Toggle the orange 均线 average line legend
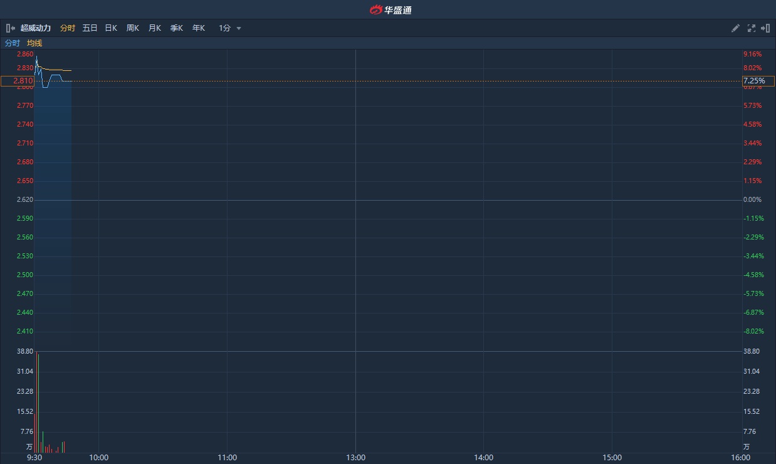Viewport: 776px width, 464px height. [34, 43]
